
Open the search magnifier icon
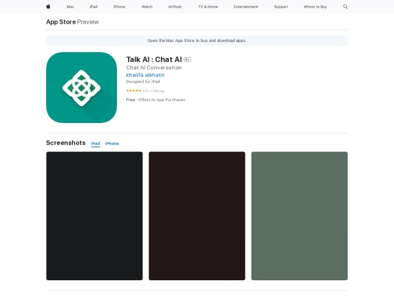(345, 7)
